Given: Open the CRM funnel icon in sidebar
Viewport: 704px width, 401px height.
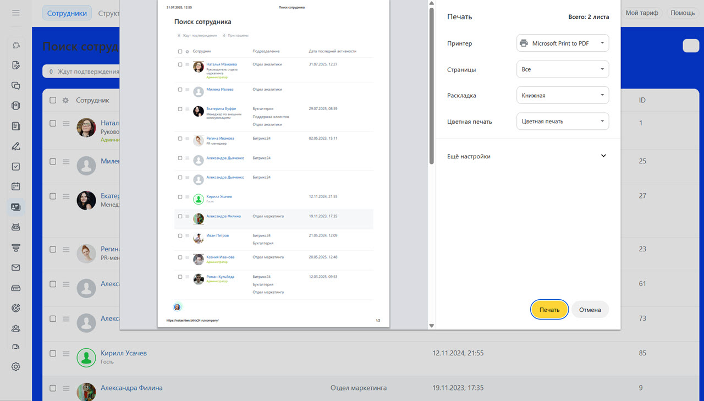Looking at the screenshot, I should click(16, 248).
